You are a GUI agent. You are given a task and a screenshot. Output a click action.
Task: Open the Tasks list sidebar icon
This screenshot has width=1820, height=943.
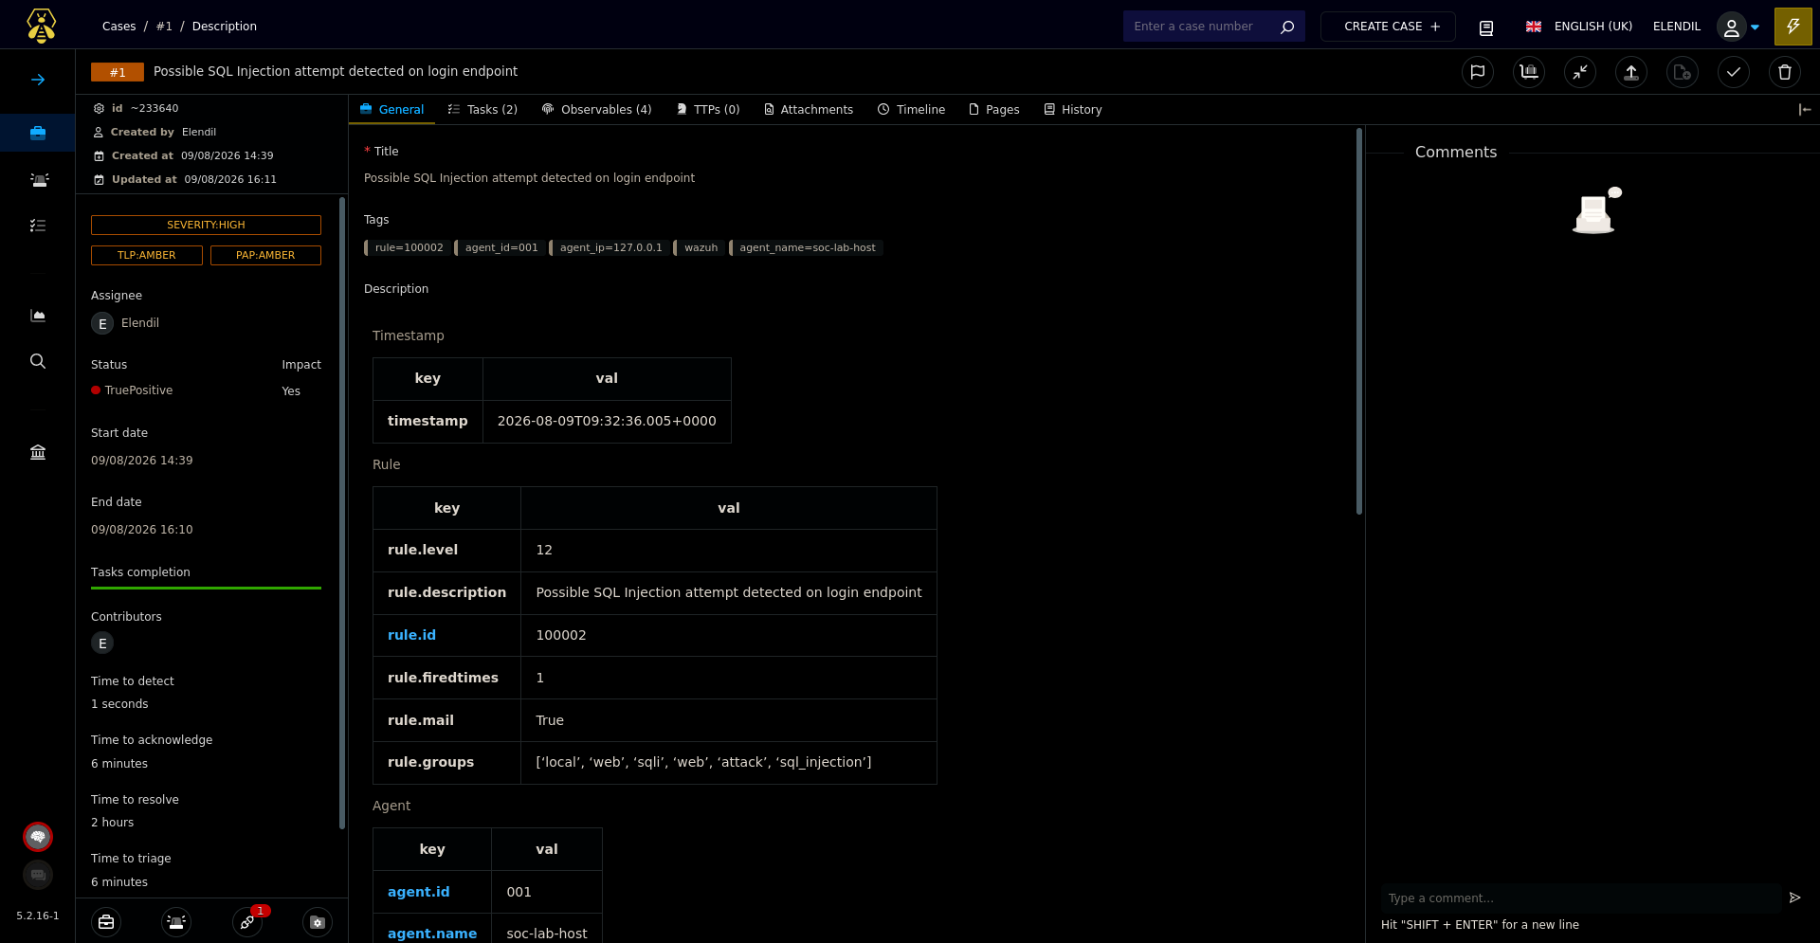point(38,226)
